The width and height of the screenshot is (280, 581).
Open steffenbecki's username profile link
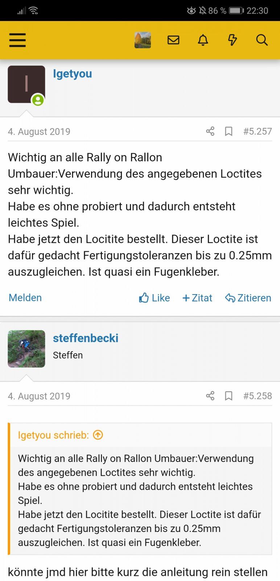click(x=86, y=338)
